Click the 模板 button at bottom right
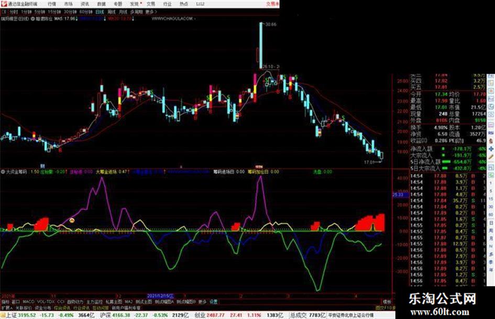 click(387, 302)
